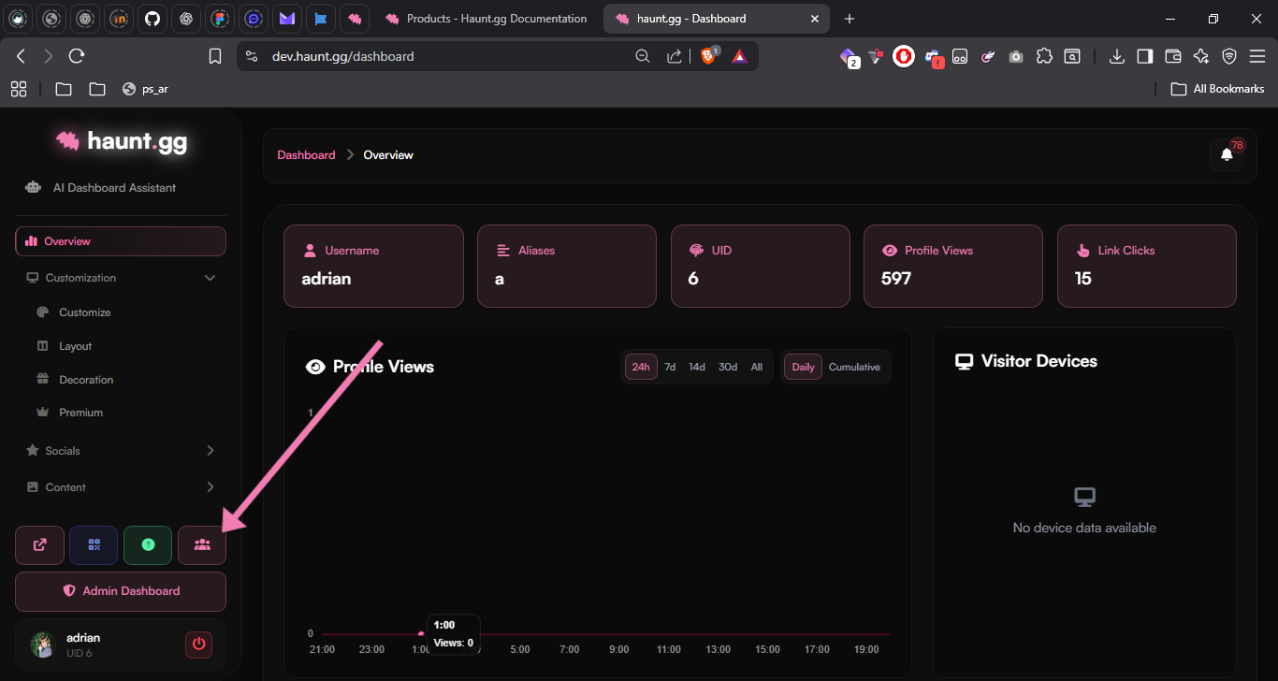Collapse the Customization section

121,278
